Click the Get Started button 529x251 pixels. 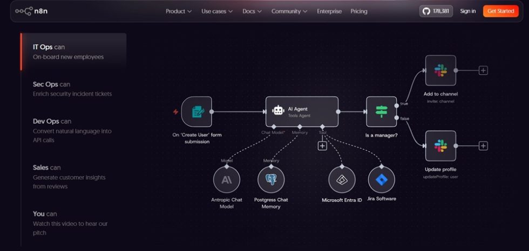pyautogui.click(x=501, y=11)
